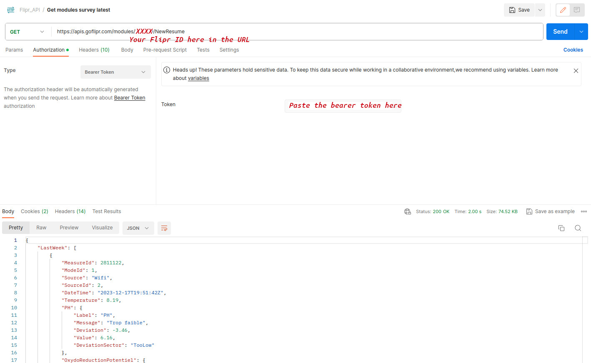The image size is (591, 363).
Task: Open the response more options ellipsis
Action: (x=584, y=211)
